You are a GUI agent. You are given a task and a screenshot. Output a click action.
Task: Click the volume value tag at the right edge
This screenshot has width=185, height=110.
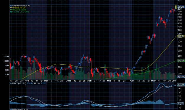pyautogui.click(x=181, y=77)
